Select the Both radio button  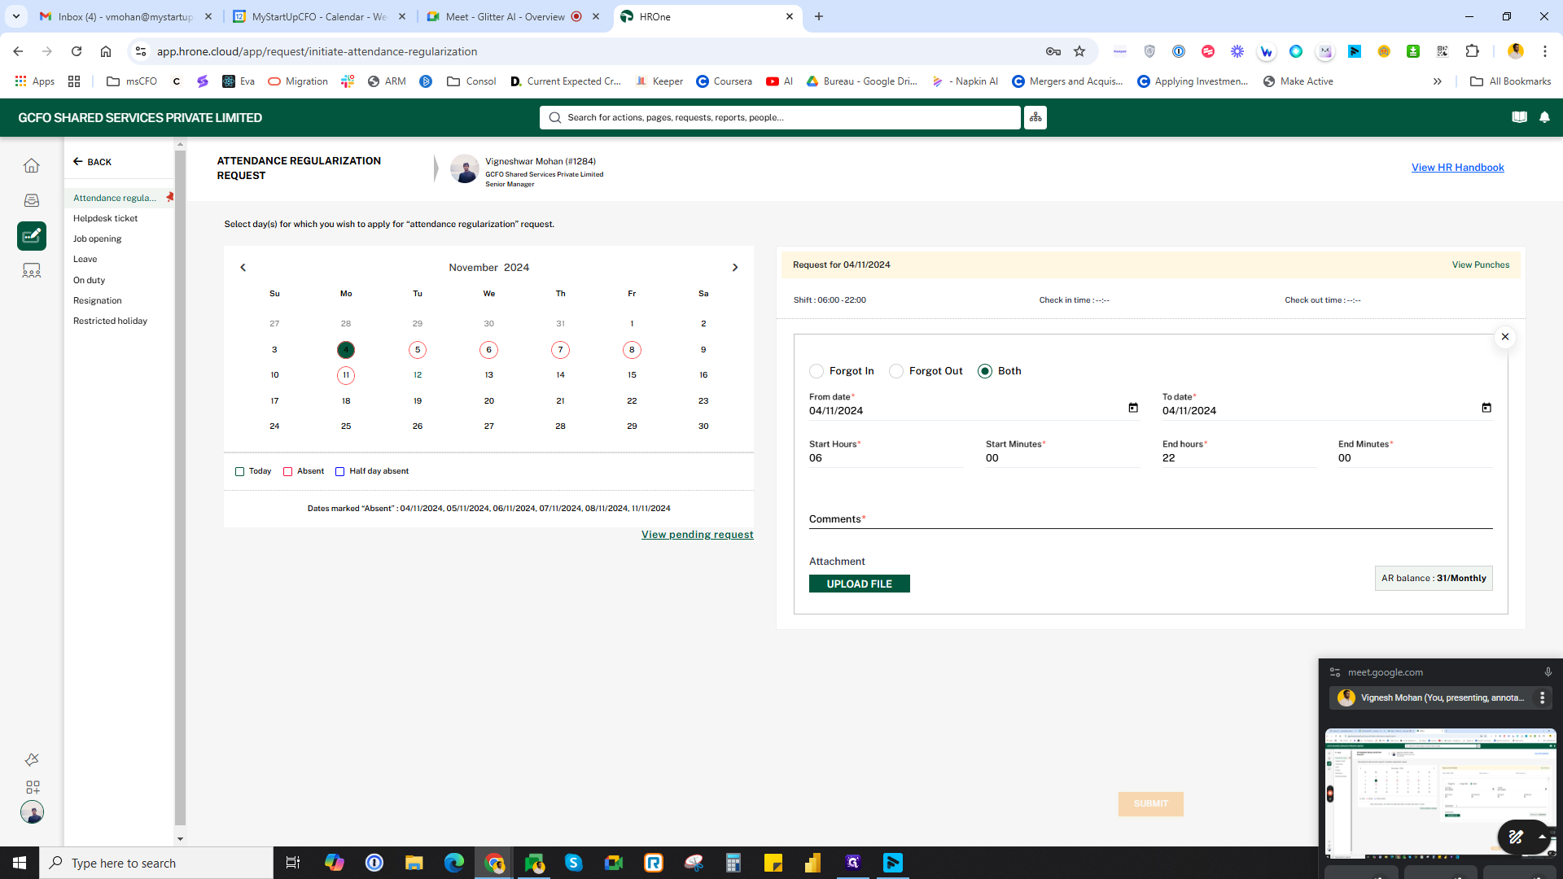[x=985, y=371]
